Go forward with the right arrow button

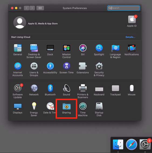click(32, 8)
